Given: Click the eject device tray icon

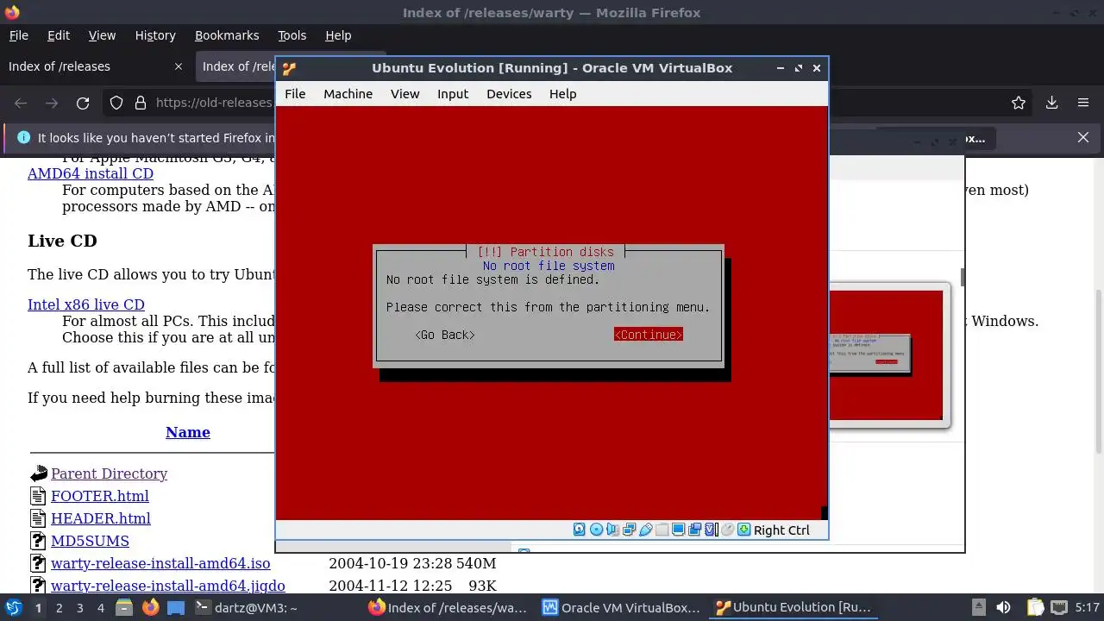Looking at the screenshot, I should click(978, 607).
